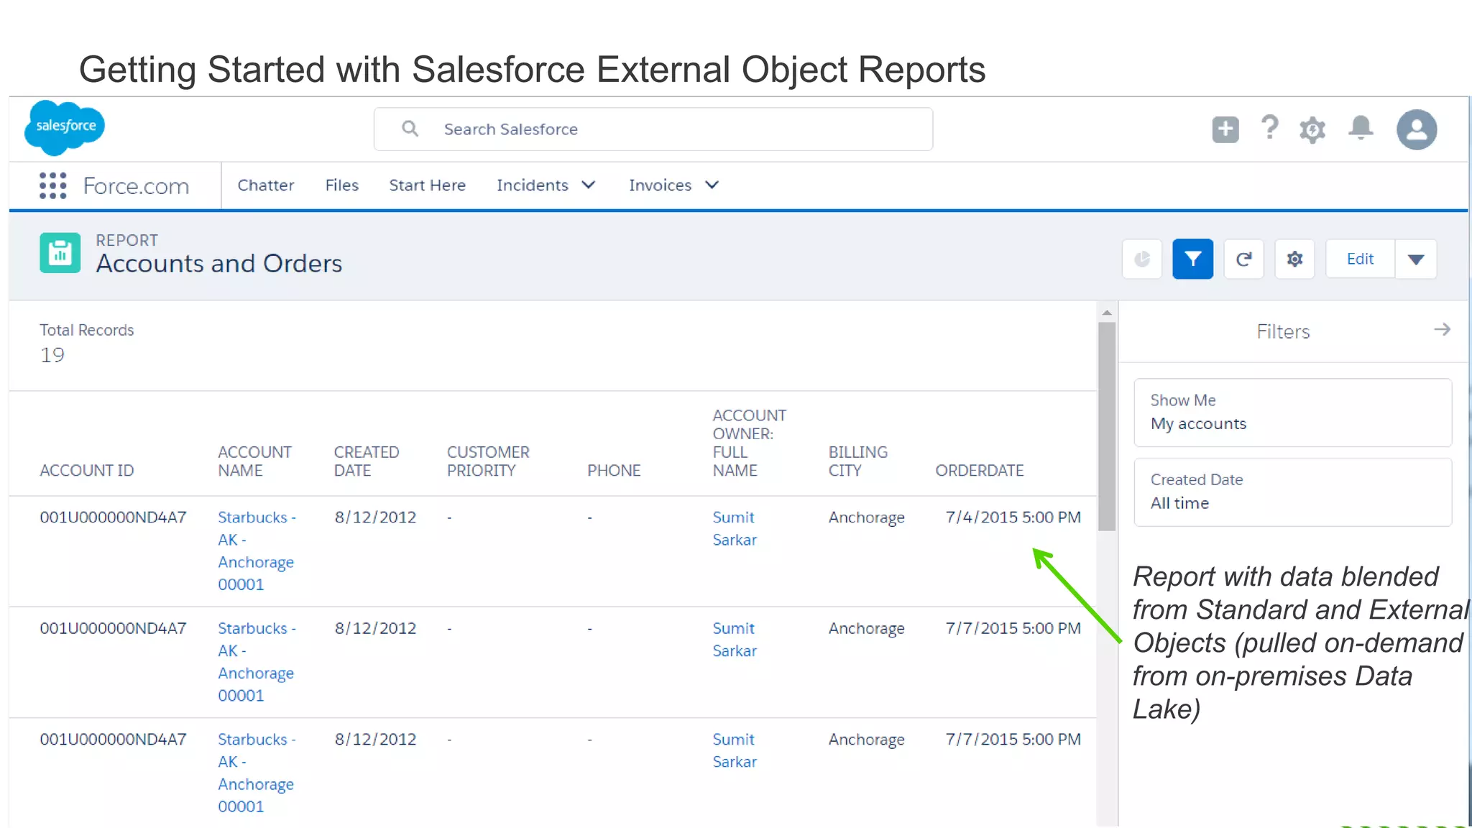1472x828 pixels.
Task: Click the report scrollbar up arrow
Action: [x=1107, y=313]
